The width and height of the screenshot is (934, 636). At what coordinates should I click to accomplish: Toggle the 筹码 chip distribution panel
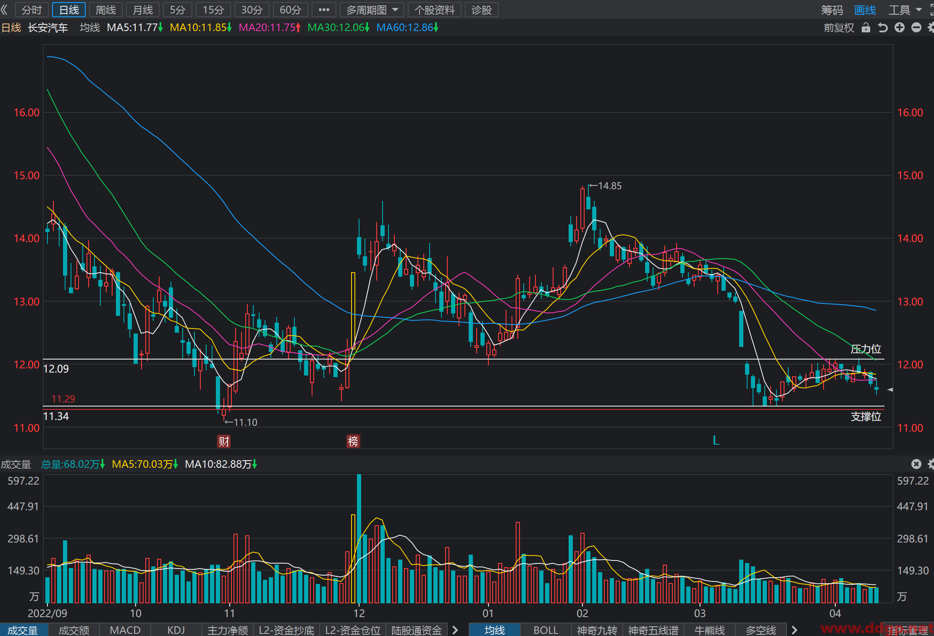[x=832, y=10]
